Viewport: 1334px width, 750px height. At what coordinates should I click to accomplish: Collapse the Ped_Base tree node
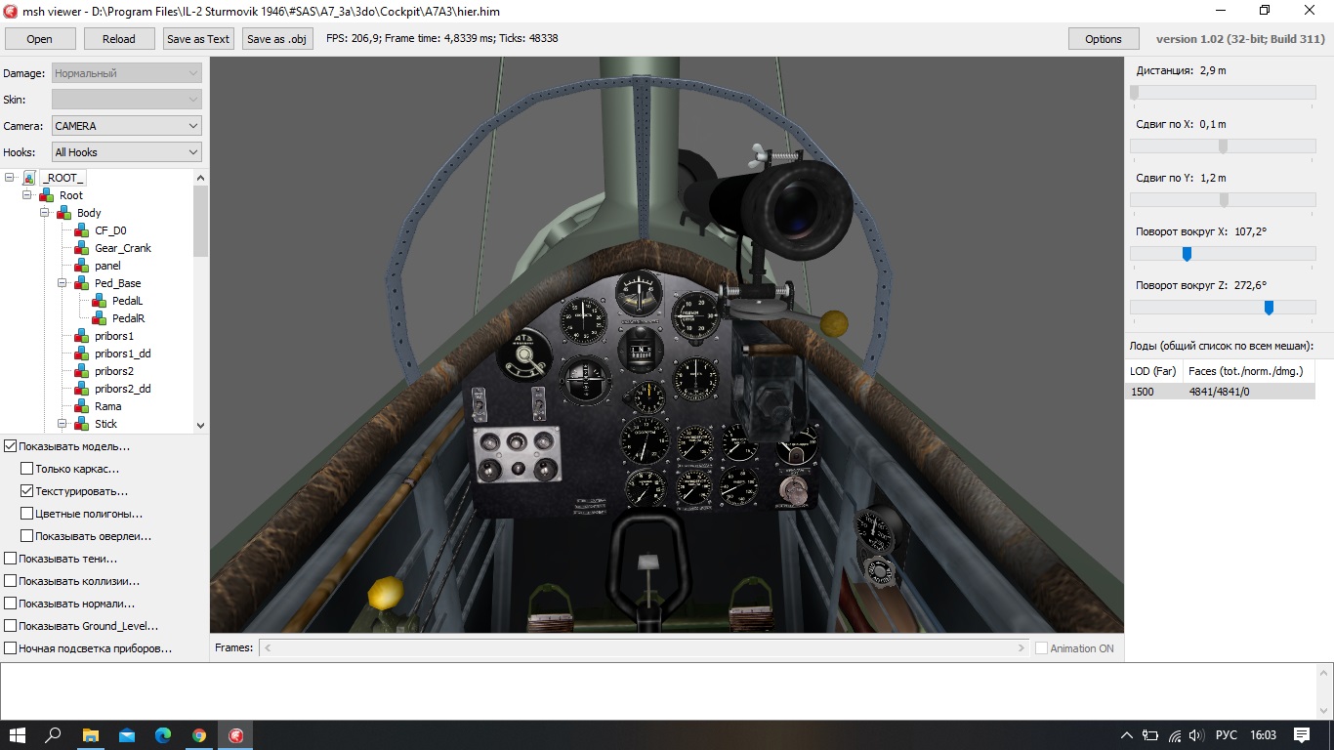pos(63,283)
